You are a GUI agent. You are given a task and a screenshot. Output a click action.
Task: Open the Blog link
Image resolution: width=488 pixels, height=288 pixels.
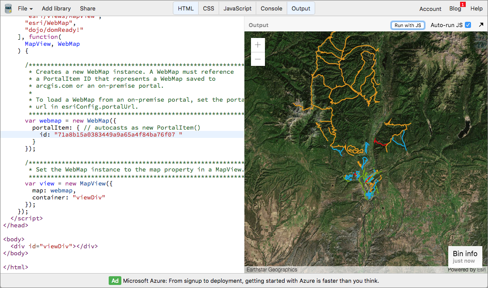pos(455,9)
